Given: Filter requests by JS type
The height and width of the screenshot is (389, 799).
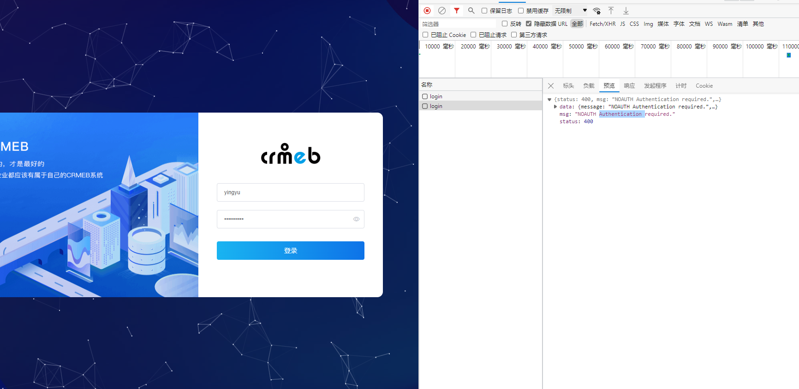Looking at the screenshot, I should 622,24.
